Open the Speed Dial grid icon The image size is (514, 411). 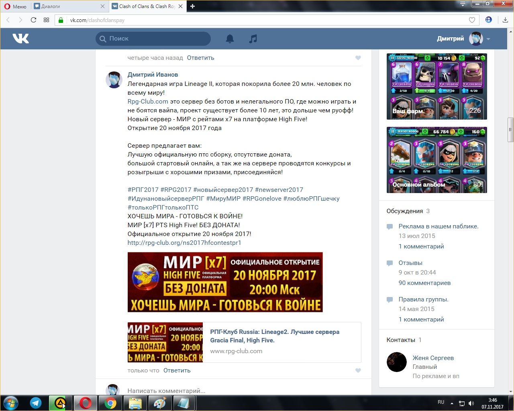point(46,20)
